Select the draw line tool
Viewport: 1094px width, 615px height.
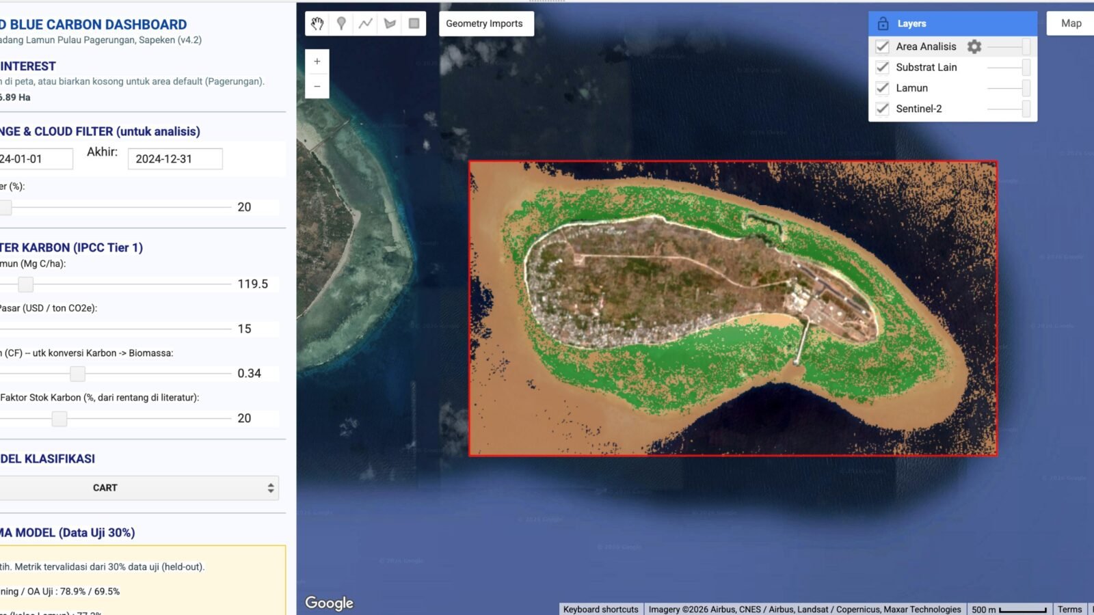(366, 23)
